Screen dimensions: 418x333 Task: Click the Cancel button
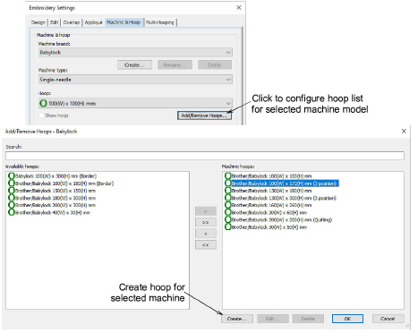tap(388, 319)
